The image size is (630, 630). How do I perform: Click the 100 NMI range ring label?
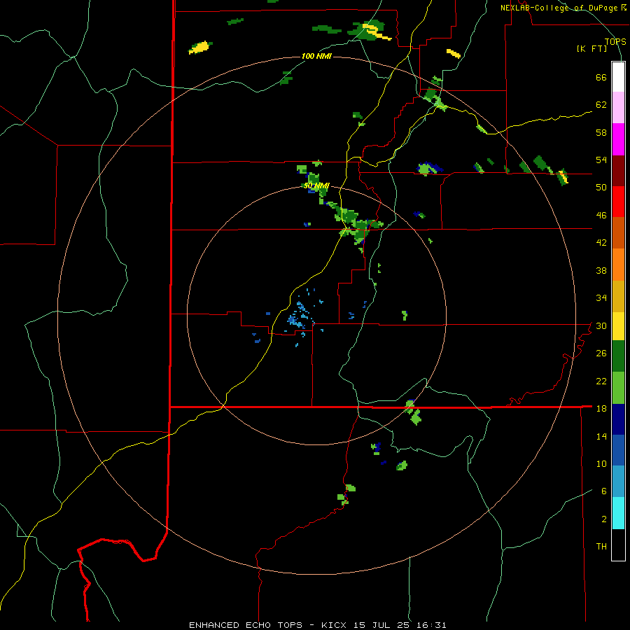click(x=316, y=56)
